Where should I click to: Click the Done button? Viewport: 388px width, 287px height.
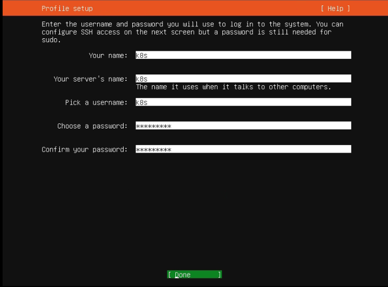pos(194,275)
